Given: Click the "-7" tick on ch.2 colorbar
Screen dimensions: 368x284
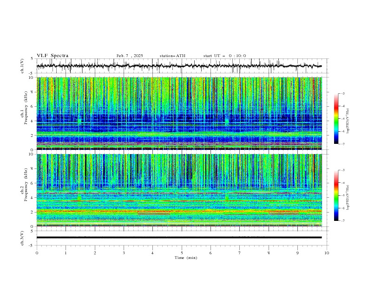Looking at the screenshot, I should [x=343, y=220].
